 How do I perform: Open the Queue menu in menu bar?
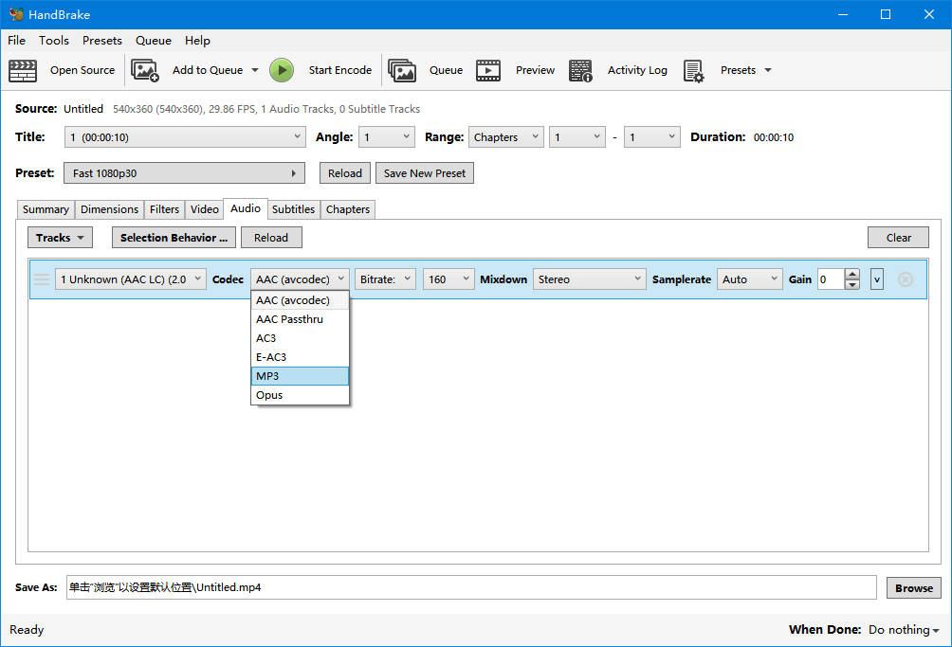(x=153, y=41)
